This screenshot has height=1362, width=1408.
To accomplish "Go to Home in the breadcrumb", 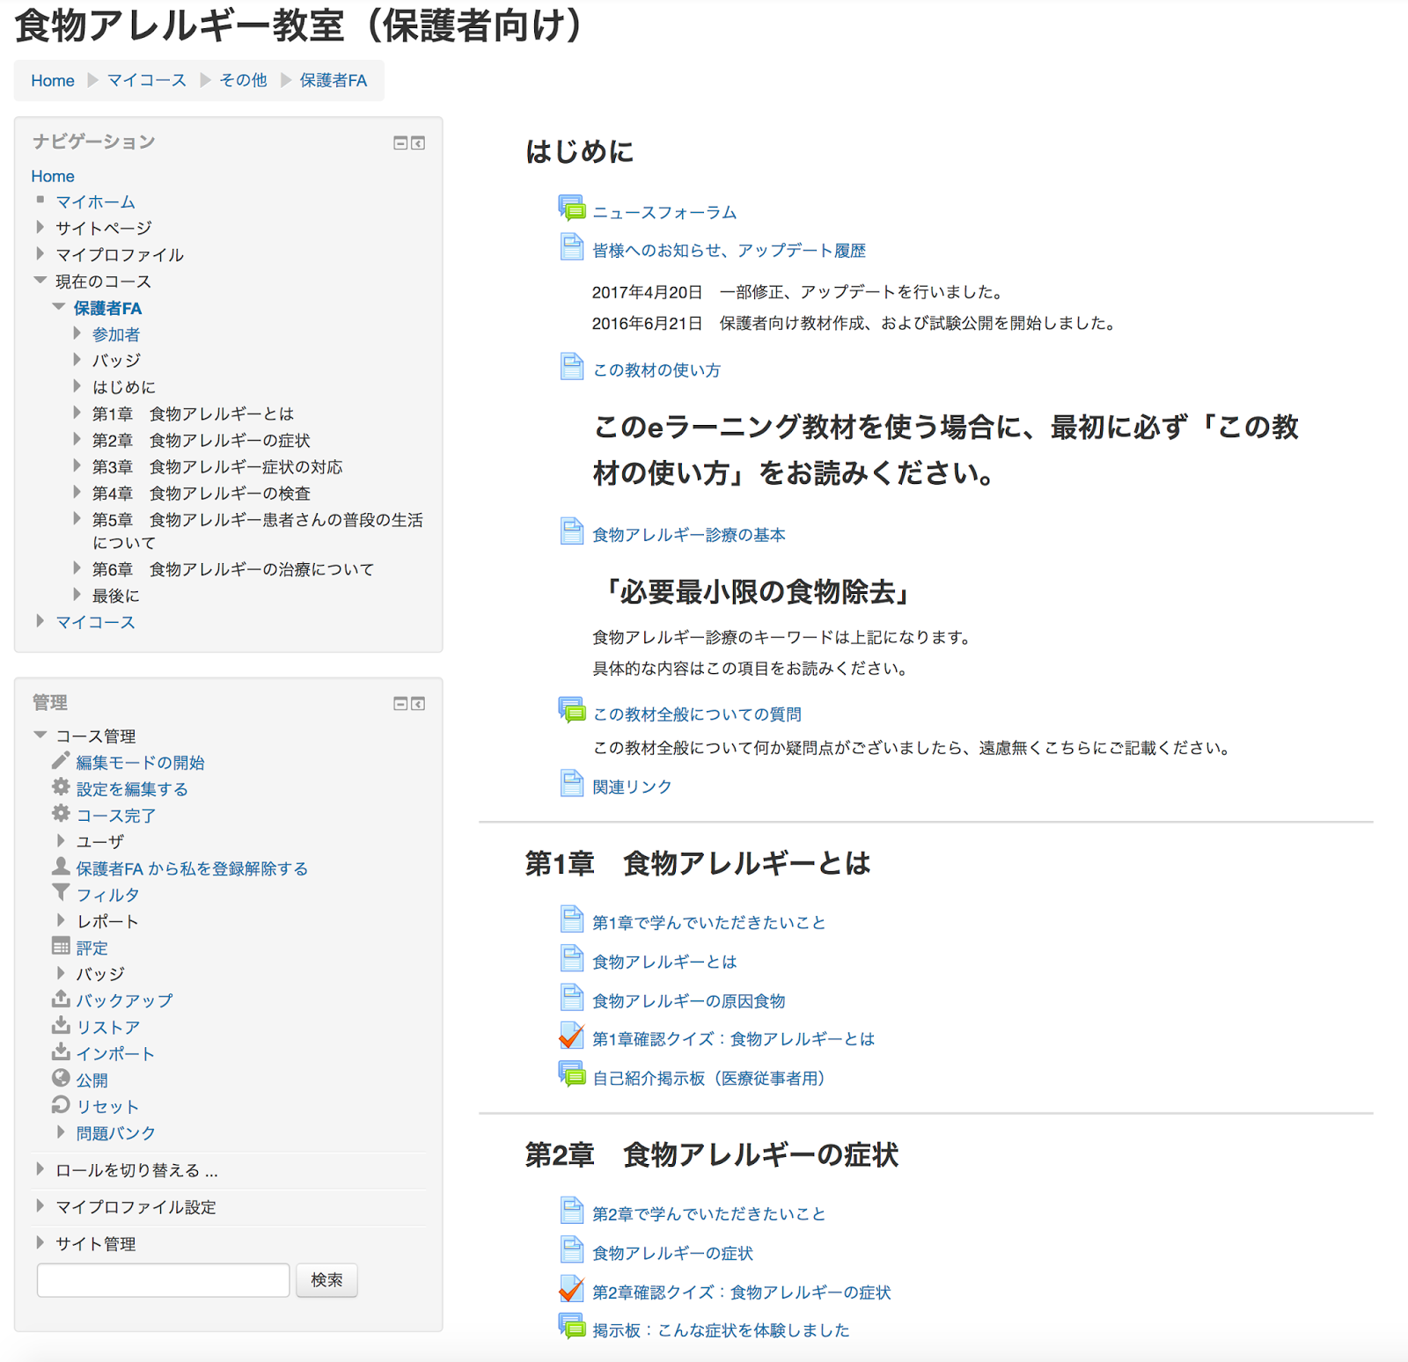I will 53,81.
